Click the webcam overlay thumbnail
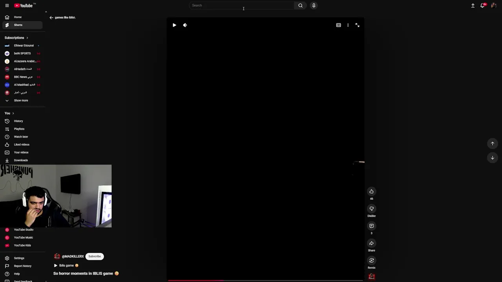The height and width of the screenshot is (282, 502). tap(56, 196)
